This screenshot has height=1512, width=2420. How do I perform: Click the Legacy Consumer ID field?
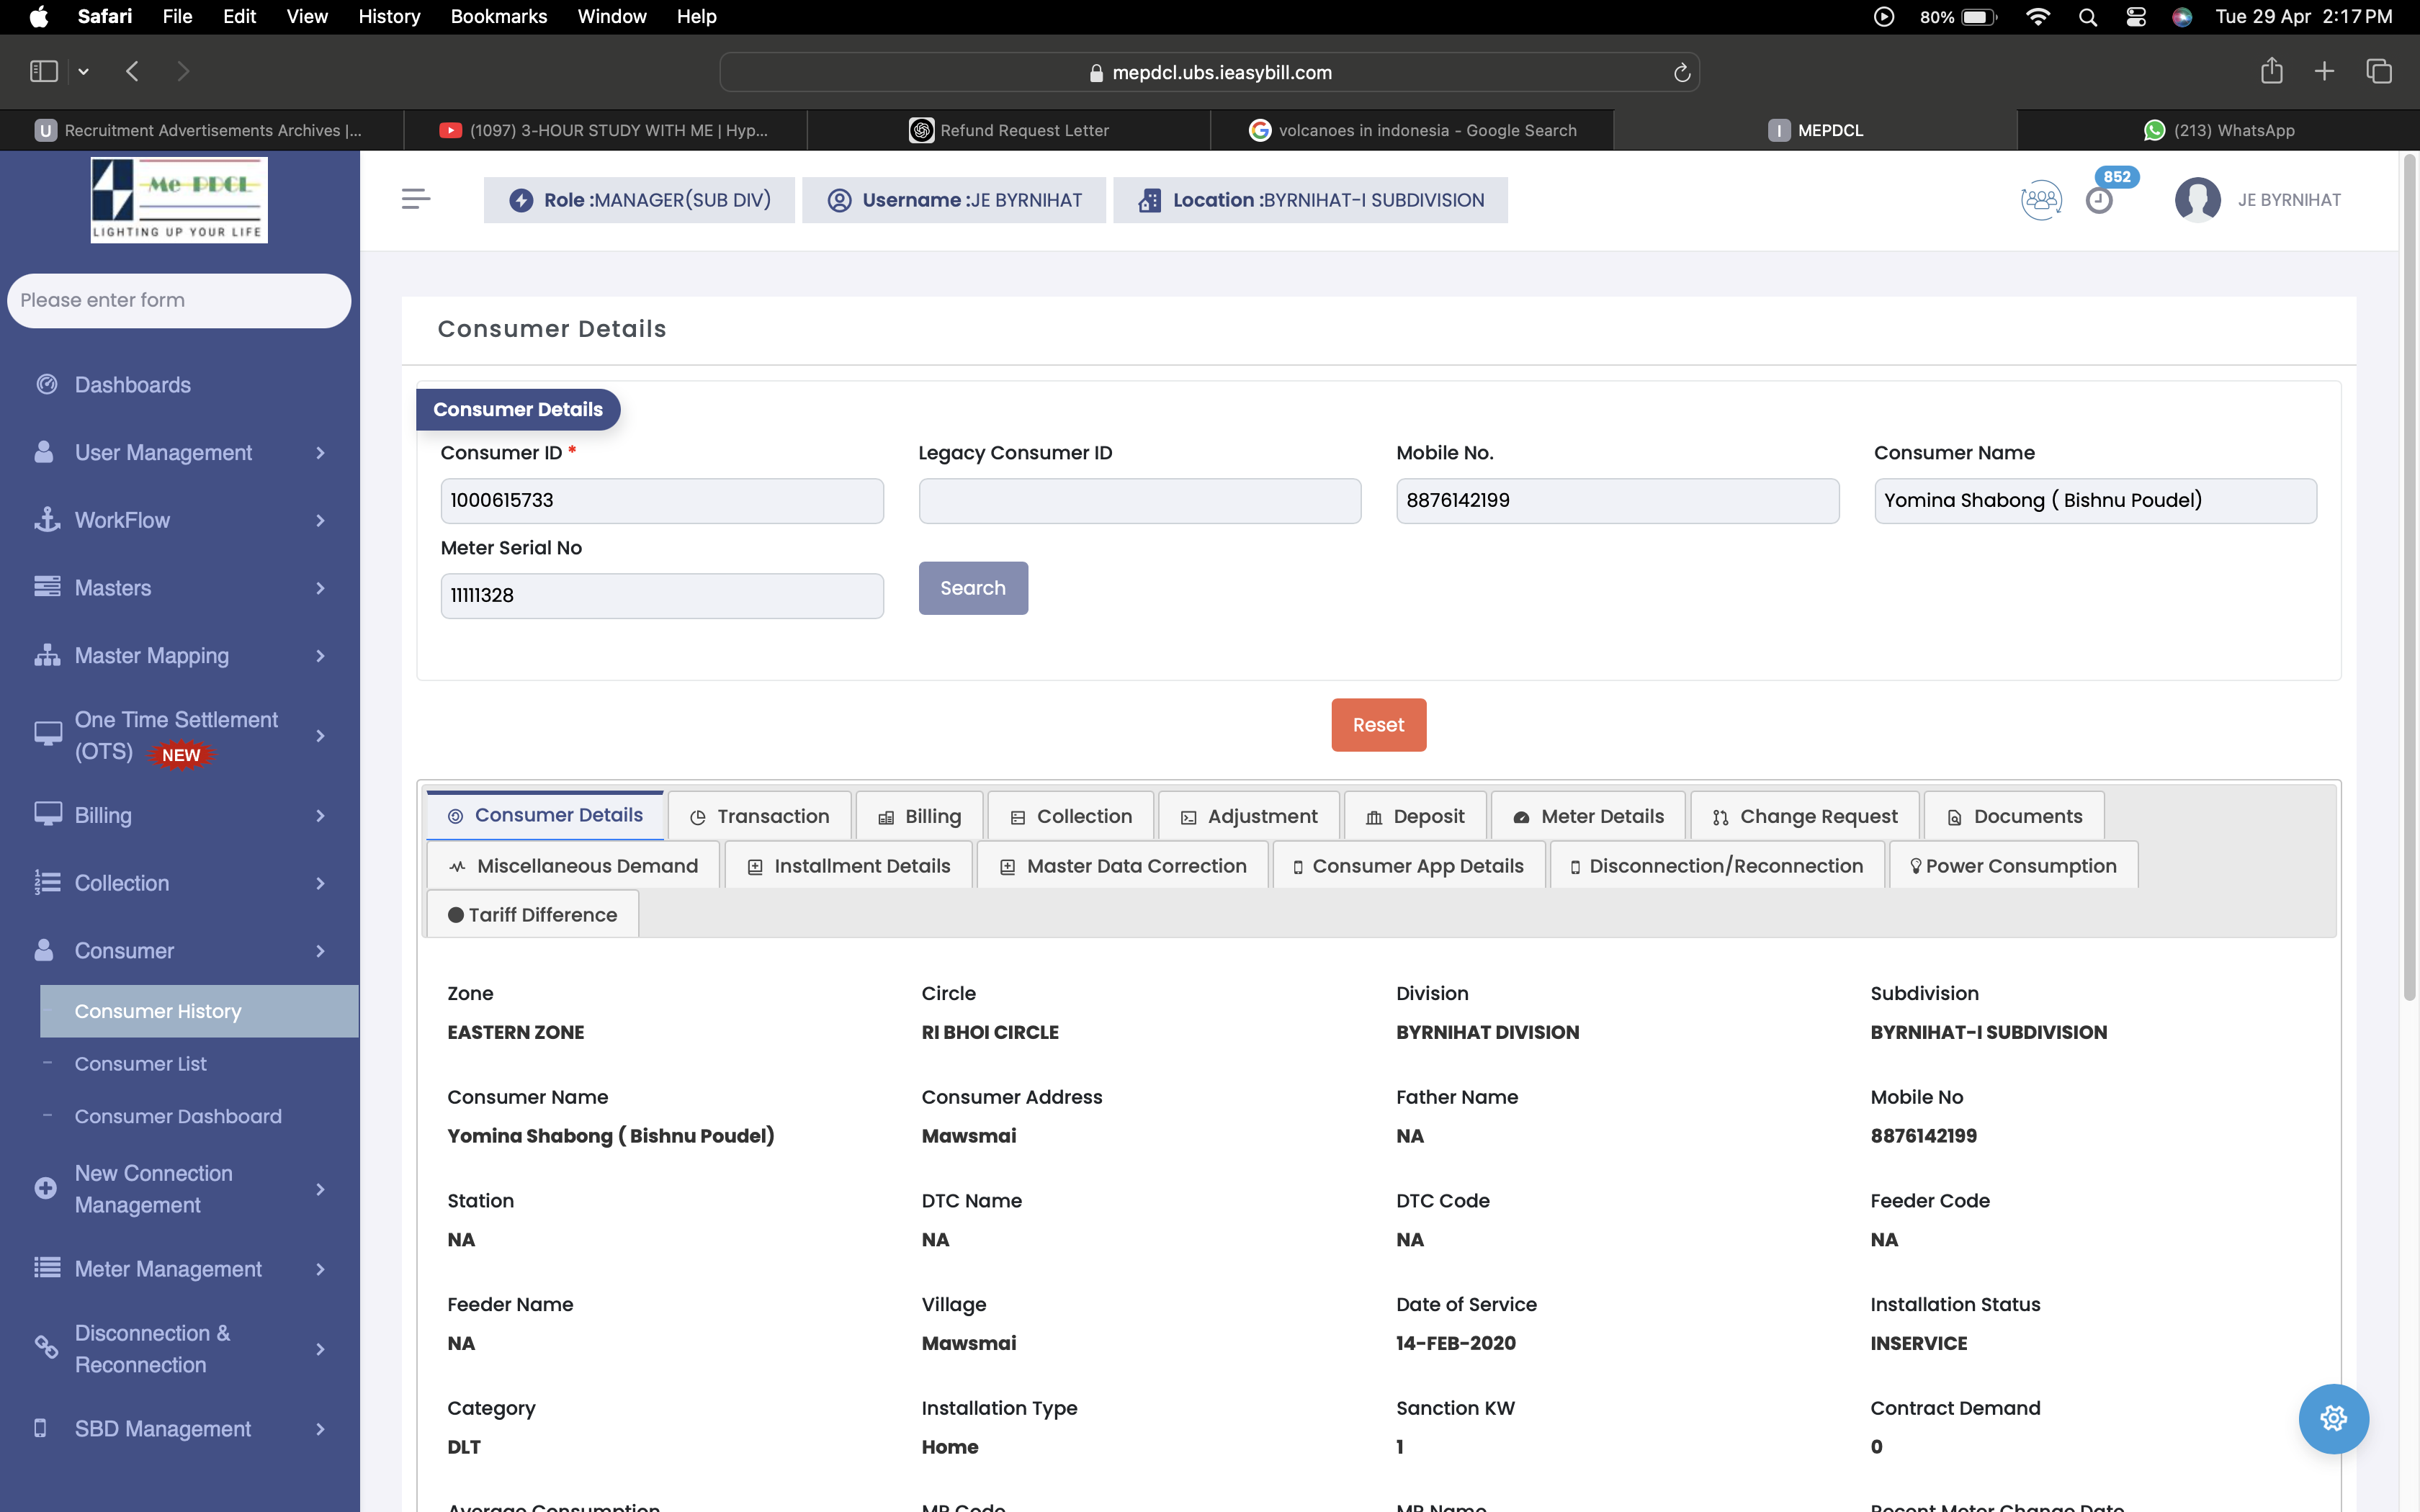1140,500
